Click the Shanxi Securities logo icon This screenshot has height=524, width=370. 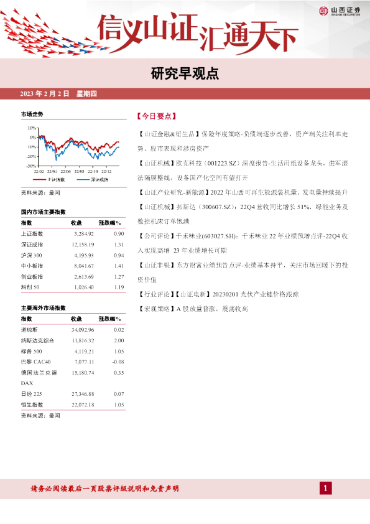pos(323,11)
